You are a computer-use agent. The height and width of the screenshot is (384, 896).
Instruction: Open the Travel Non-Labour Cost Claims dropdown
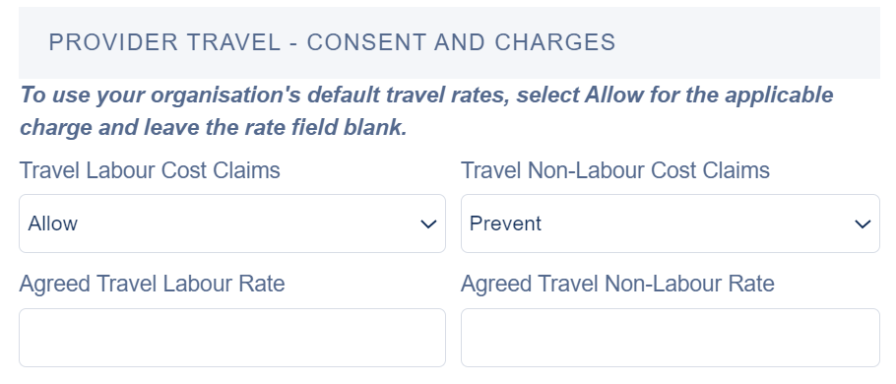671,224
